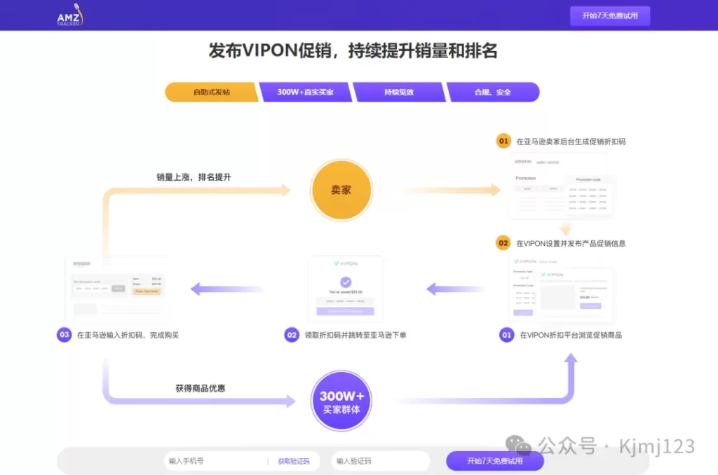Viewport: 718px width, 475px height.
Task: Switch to the 300W+真实买家 tab
Action: tap(305, 92)
